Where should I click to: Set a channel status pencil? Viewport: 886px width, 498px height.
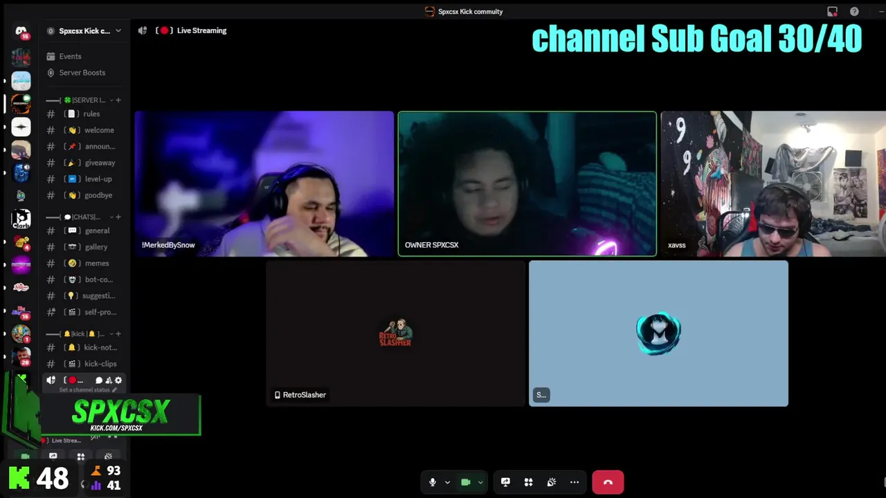tap(115, 390)
